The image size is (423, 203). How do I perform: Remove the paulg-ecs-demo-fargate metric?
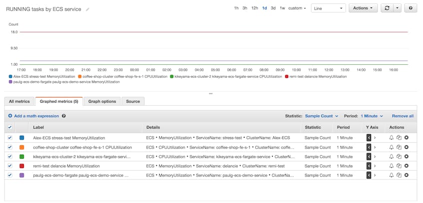(x=407, y=175)
